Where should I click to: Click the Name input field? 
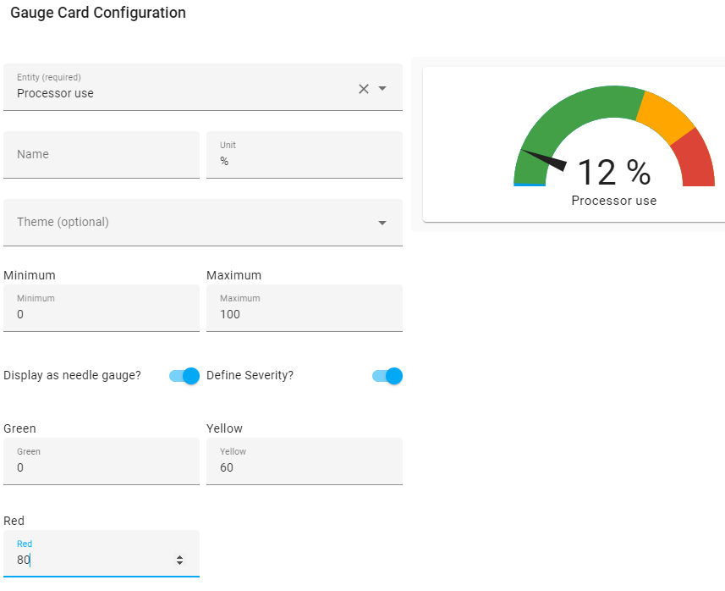(x=102, y=155)
